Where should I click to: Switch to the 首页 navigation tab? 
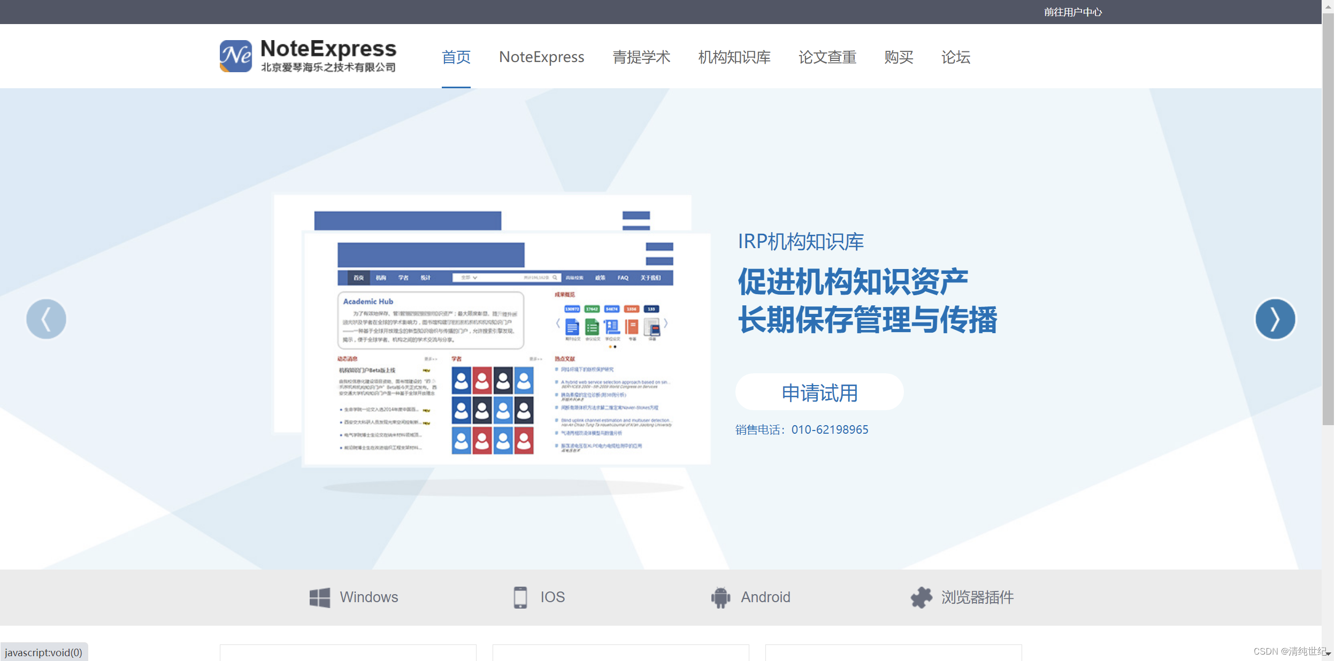point(456,57)
